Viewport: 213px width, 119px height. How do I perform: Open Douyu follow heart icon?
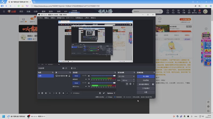tap(173, 11)
